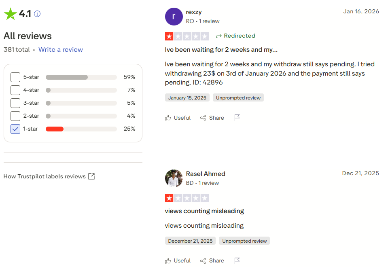Flag Rasel Ahmed's review

click(237, 261)
